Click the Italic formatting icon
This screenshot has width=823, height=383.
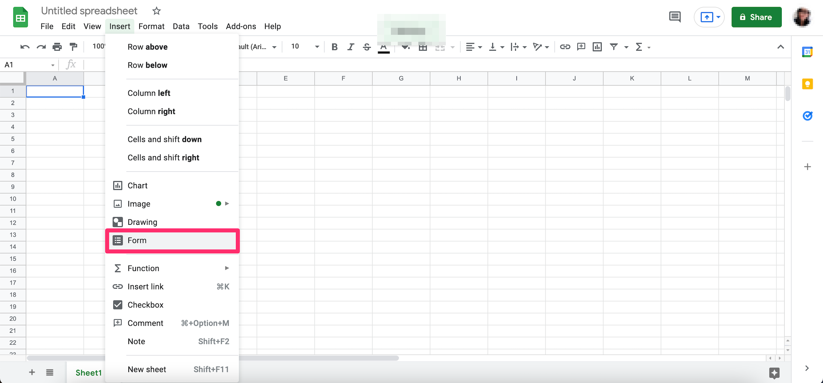coord(350,47)
